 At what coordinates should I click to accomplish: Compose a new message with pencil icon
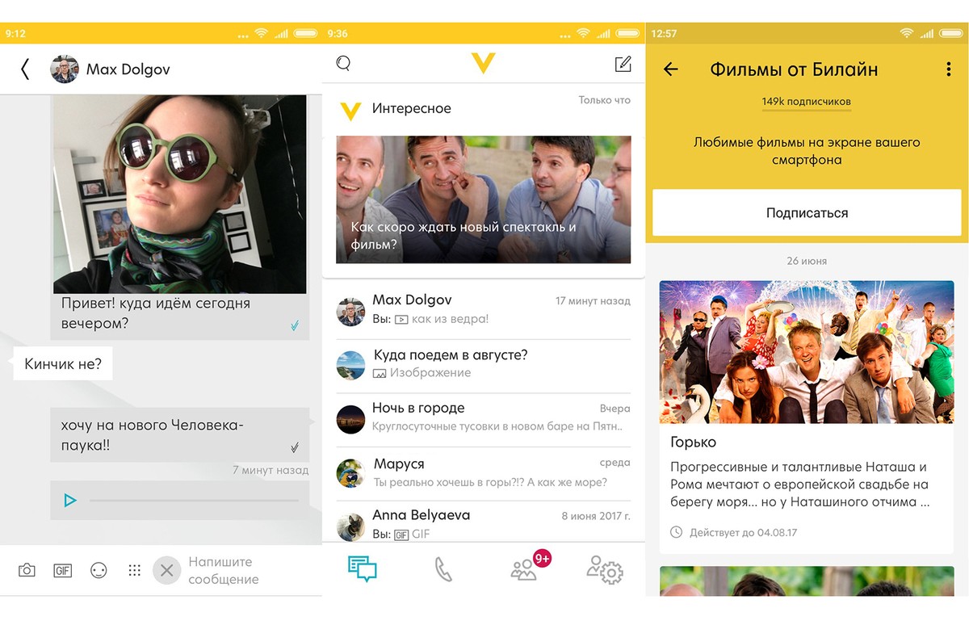(x=623, y=65)
